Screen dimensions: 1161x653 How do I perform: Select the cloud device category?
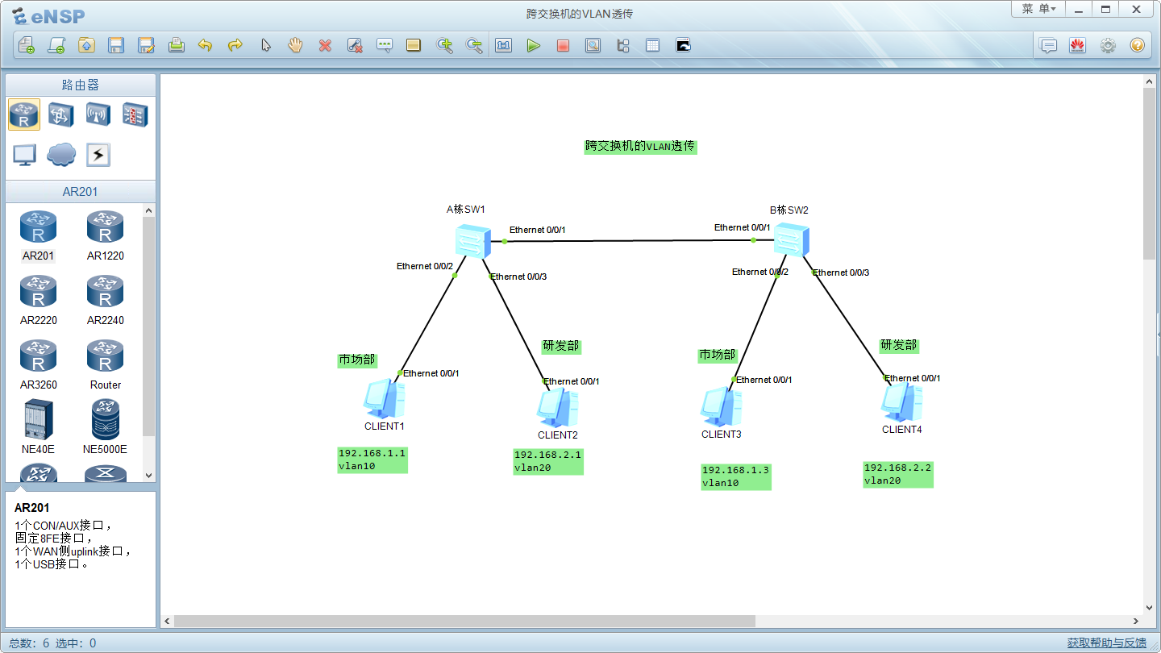pyautogui.click(x=61, y=155)
